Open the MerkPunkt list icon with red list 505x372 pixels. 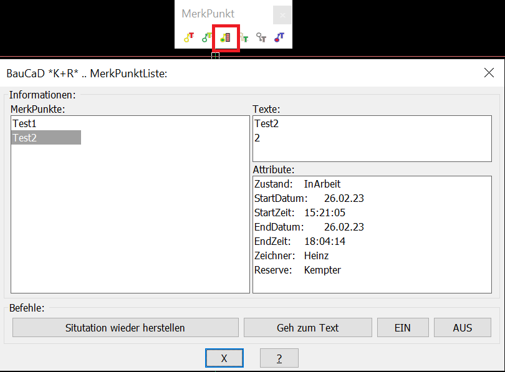pyautogui.click(x=226, y=37)
